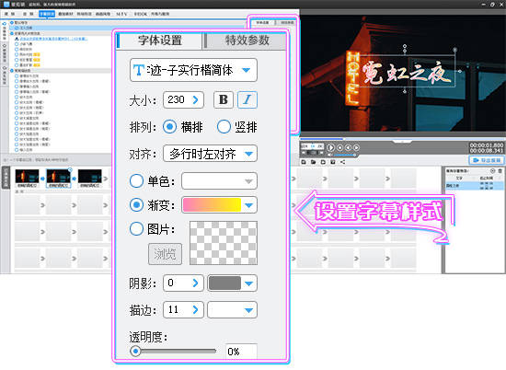Screen dimensions: 506x370
Task: Click the share icon below the preview
Action: (342, 162)
